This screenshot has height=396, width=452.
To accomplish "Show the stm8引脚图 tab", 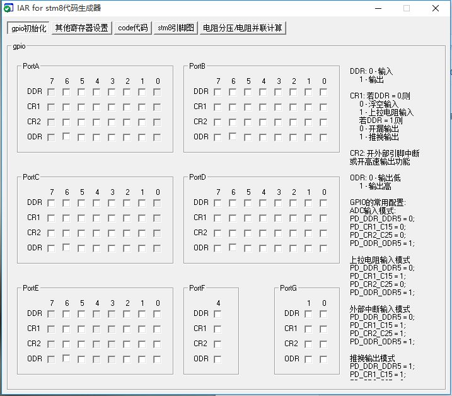I will click(x=175, y=28).
